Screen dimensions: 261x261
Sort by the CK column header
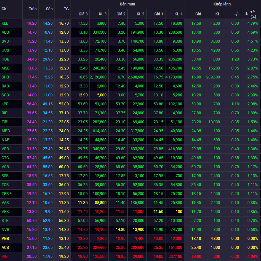click(x=4, y=9)
